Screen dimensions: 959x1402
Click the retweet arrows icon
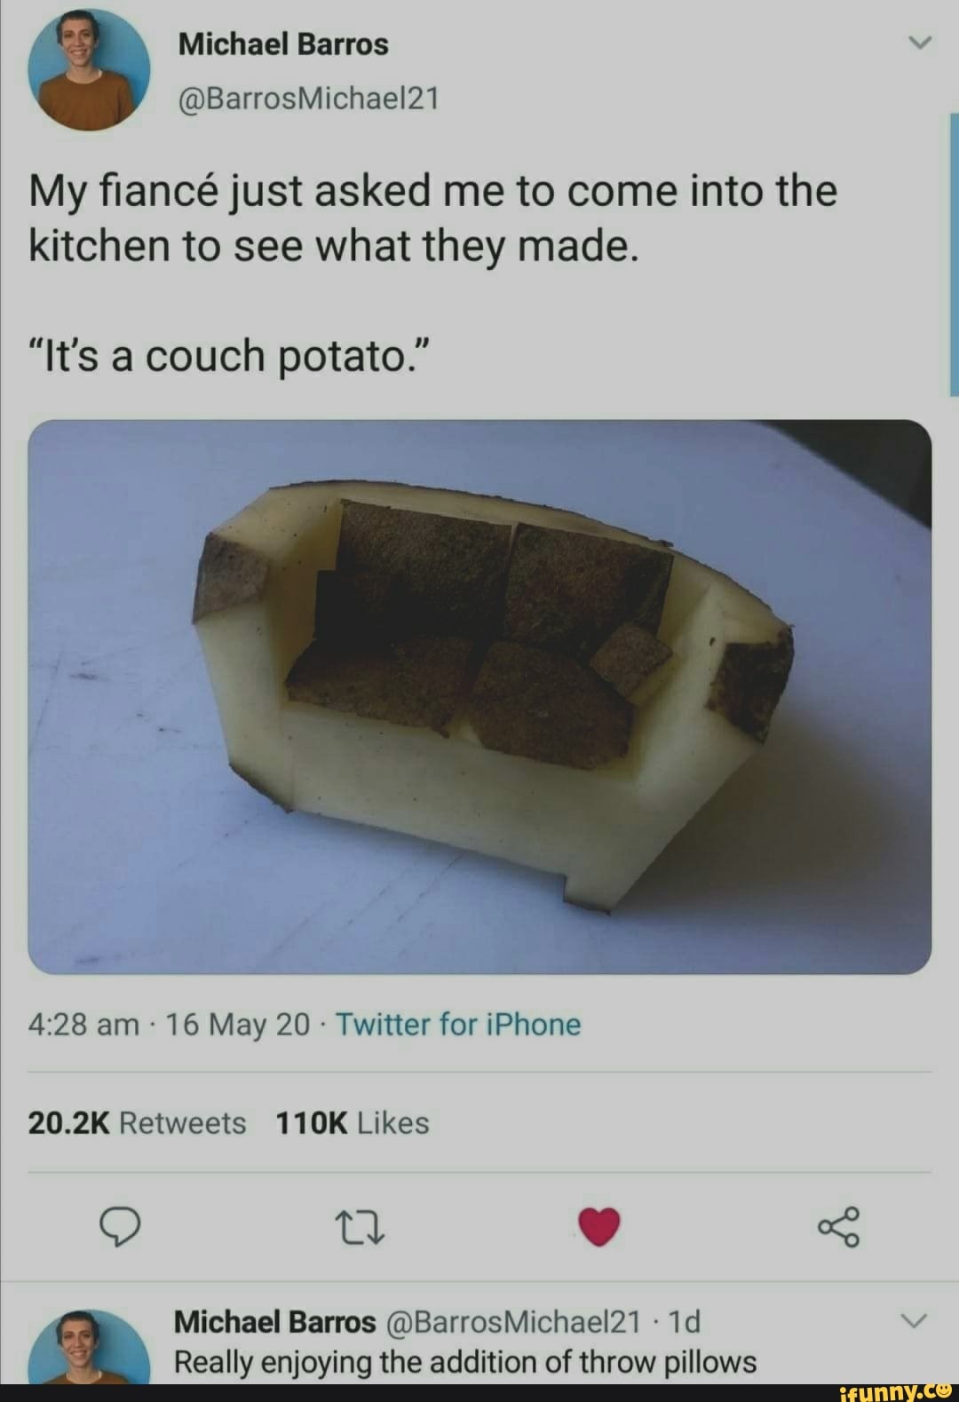pos(359,1227)
